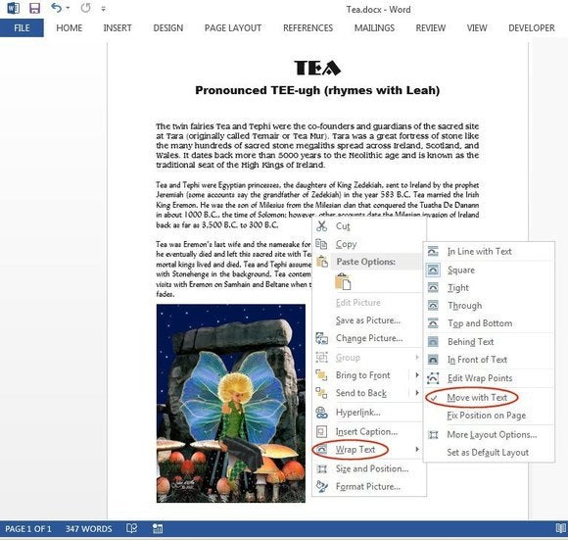Toggle the Move with Text checkmark
The height and width of the screenshot is (540, 568).
click(x=434, y=398)
